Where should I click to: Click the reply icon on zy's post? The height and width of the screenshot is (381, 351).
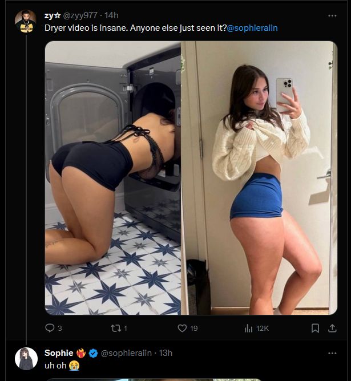tap(50, 328)
